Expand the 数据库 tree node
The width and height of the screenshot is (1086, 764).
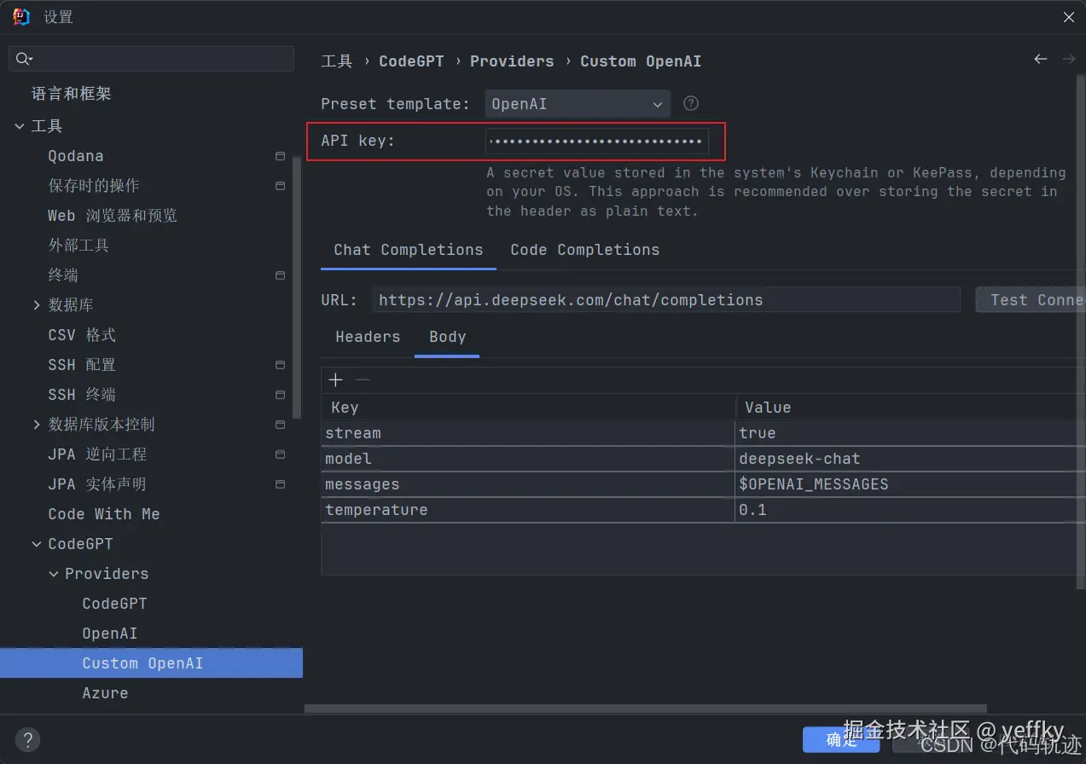37,304
